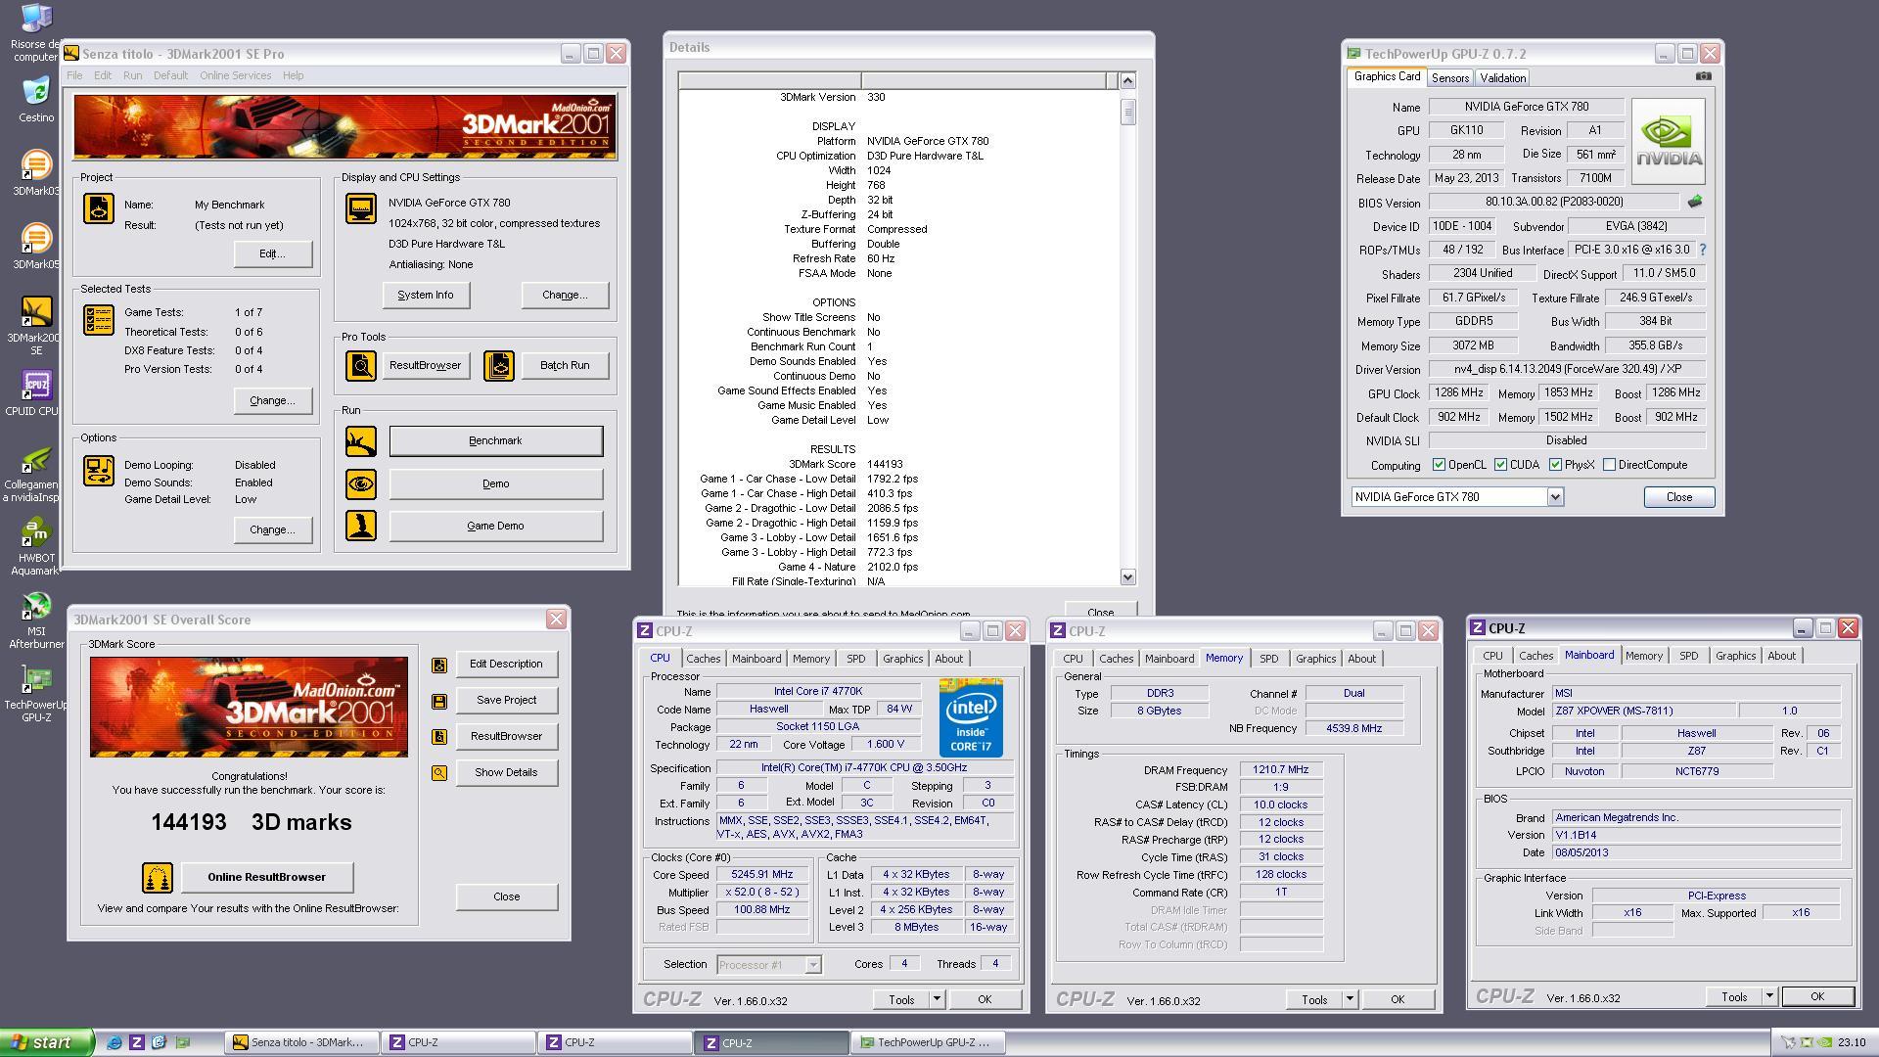
Task: Click the Intel Core i7 logo in CPU-Z
Action: [971, 717]
